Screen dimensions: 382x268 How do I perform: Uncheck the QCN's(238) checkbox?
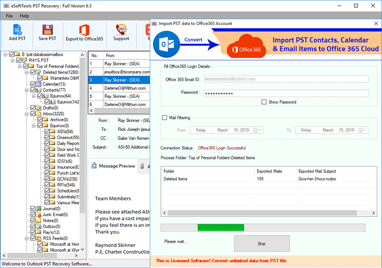(47, 179)
